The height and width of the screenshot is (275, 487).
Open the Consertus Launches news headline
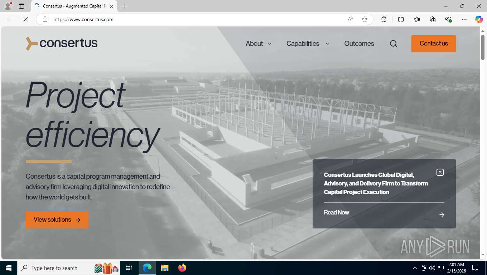376,183
